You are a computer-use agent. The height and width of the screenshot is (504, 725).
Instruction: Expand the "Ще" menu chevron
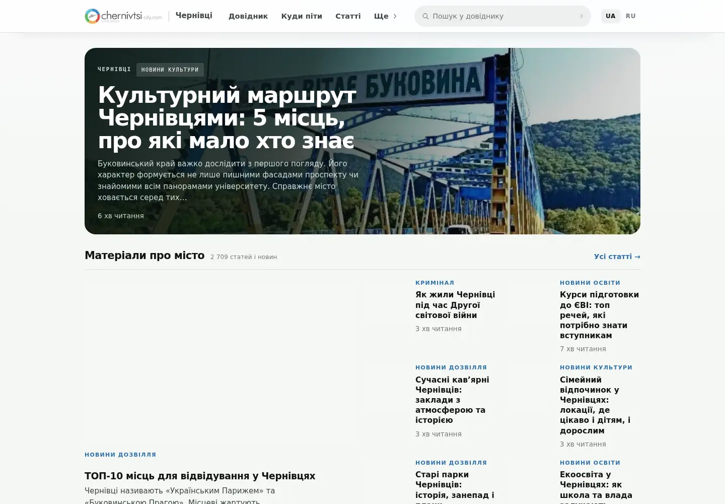pos(395,16)
